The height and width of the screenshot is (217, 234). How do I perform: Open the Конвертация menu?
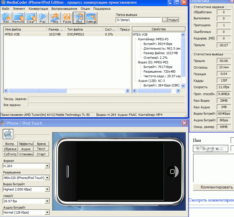coord(38,9)
